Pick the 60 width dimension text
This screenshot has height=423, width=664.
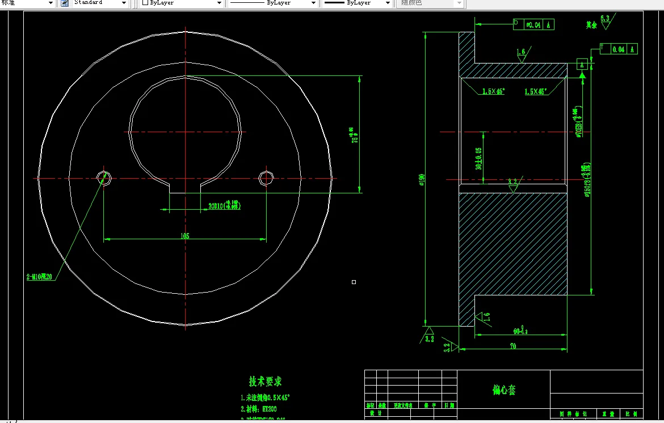click(x=520, y=331)
